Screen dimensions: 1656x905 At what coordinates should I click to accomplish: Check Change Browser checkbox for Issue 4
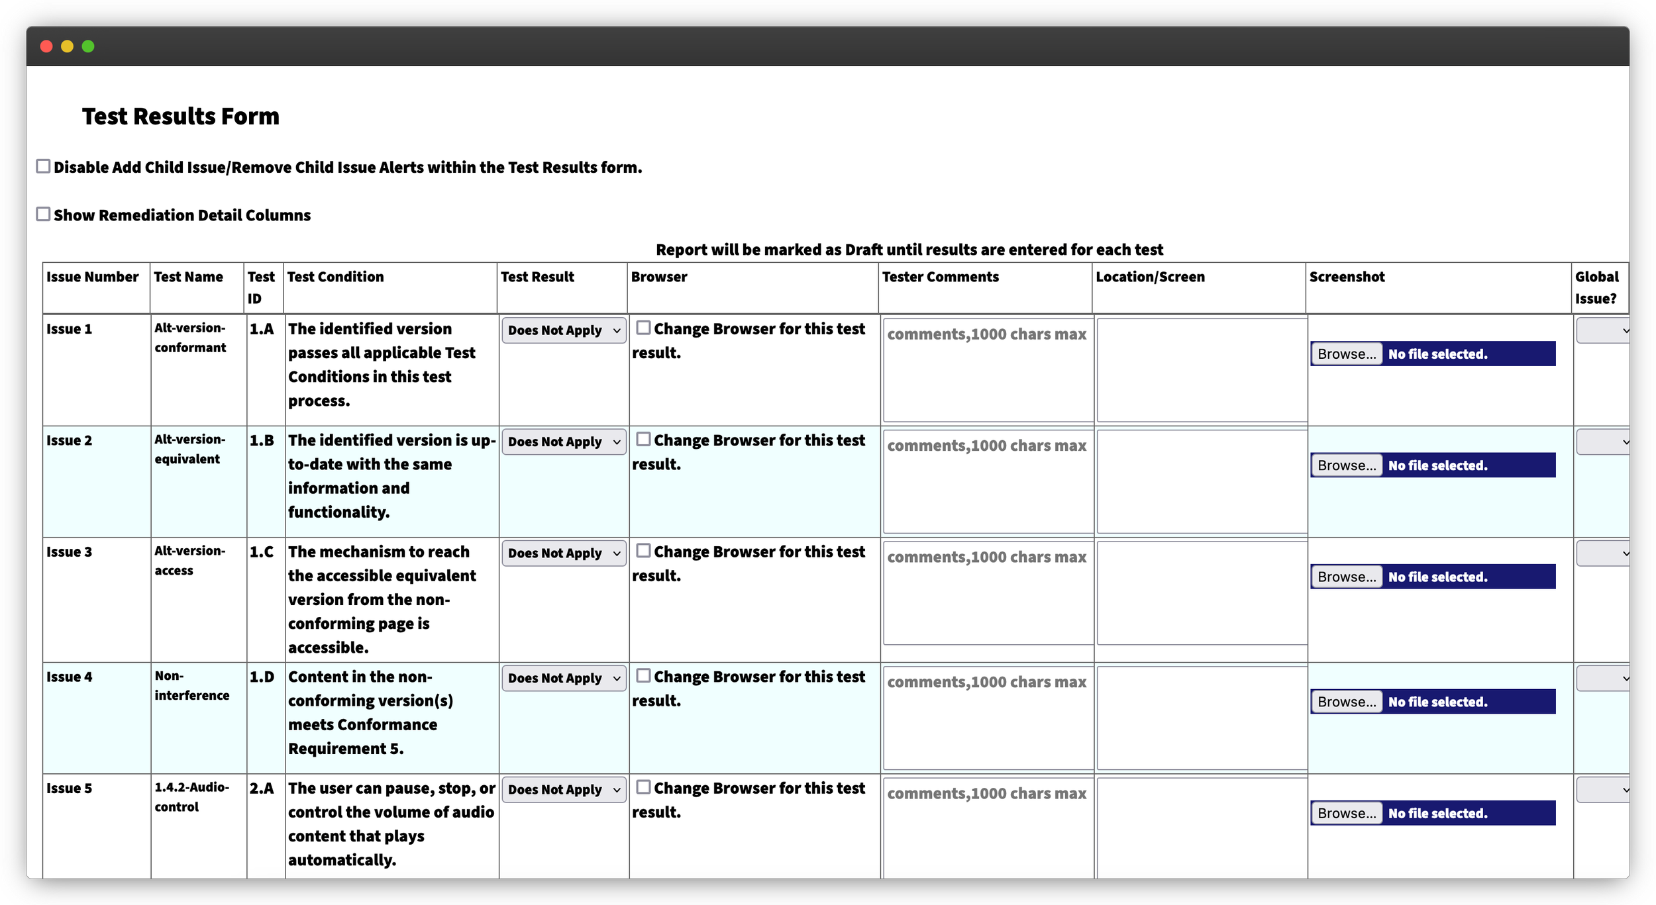(x=643, y=675)
